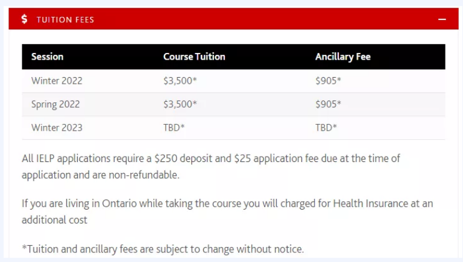Select the Winter 2023 session cell
Screen dimensions: 463x262
57,128
